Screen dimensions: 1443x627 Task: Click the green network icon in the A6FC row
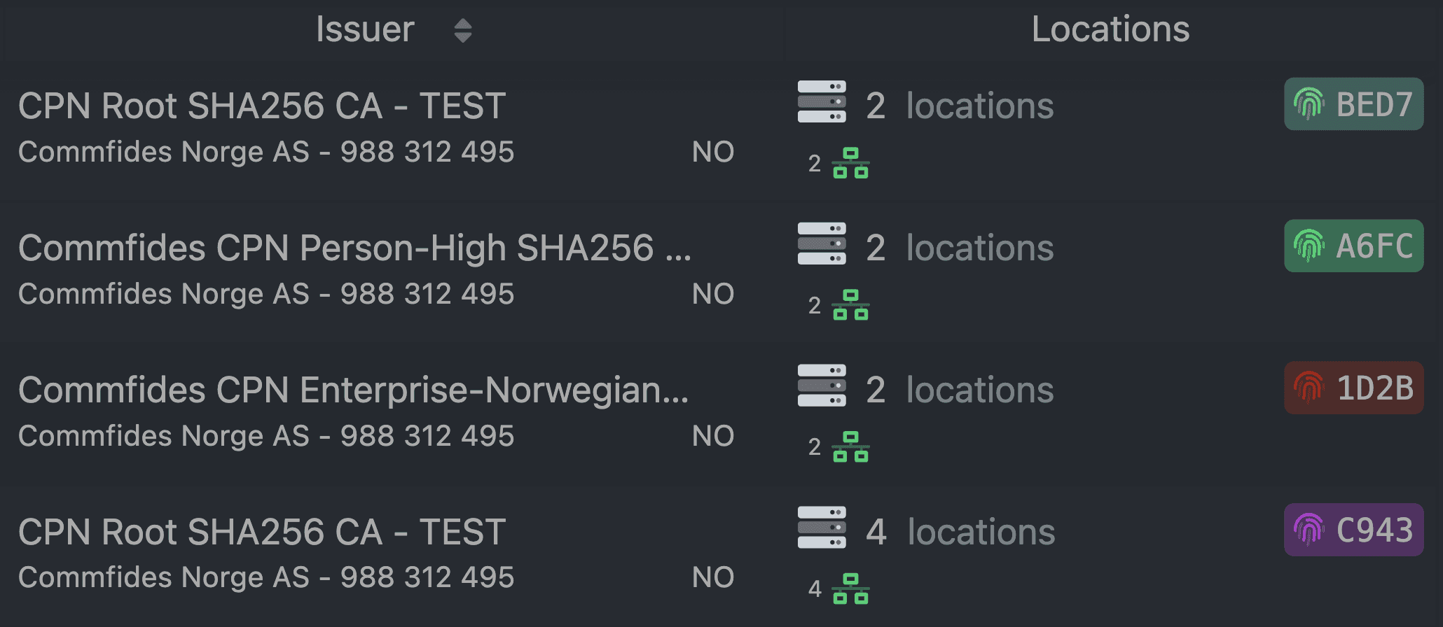(x=850, y=305)
